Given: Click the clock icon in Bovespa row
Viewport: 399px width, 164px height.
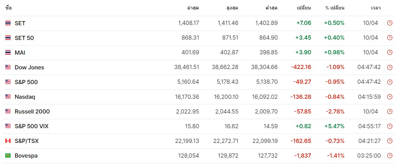Looking at the screenshot, I should (x=390, y=156).
